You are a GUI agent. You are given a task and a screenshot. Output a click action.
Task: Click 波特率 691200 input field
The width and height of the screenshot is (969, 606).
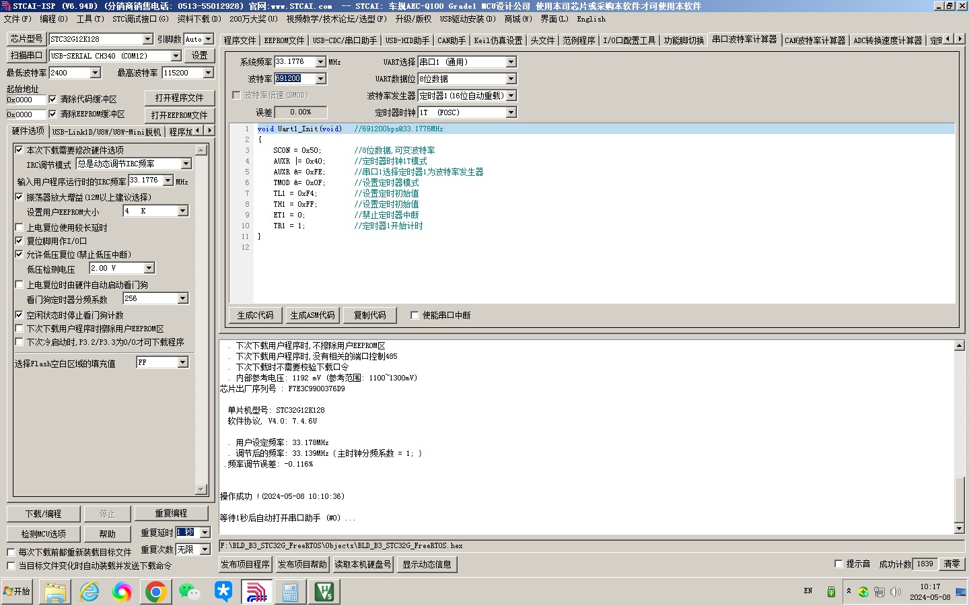pyautogui.click(x=295, y=78)
